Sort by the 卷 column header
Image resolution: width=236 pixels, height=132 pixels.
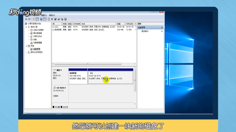tap(57, 24)
